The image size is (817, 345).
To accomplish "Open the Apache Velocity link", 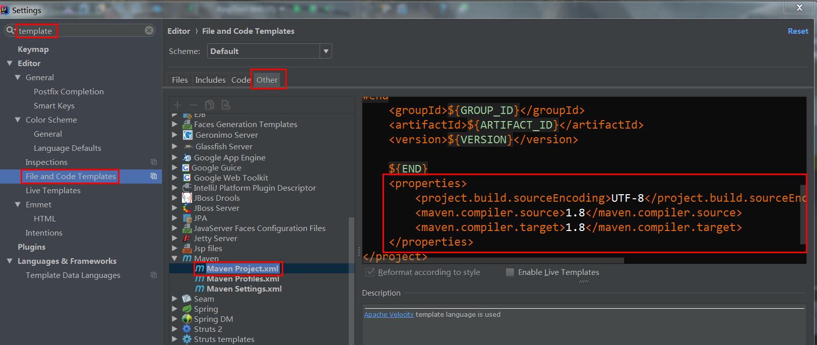I will coord(389,314).
